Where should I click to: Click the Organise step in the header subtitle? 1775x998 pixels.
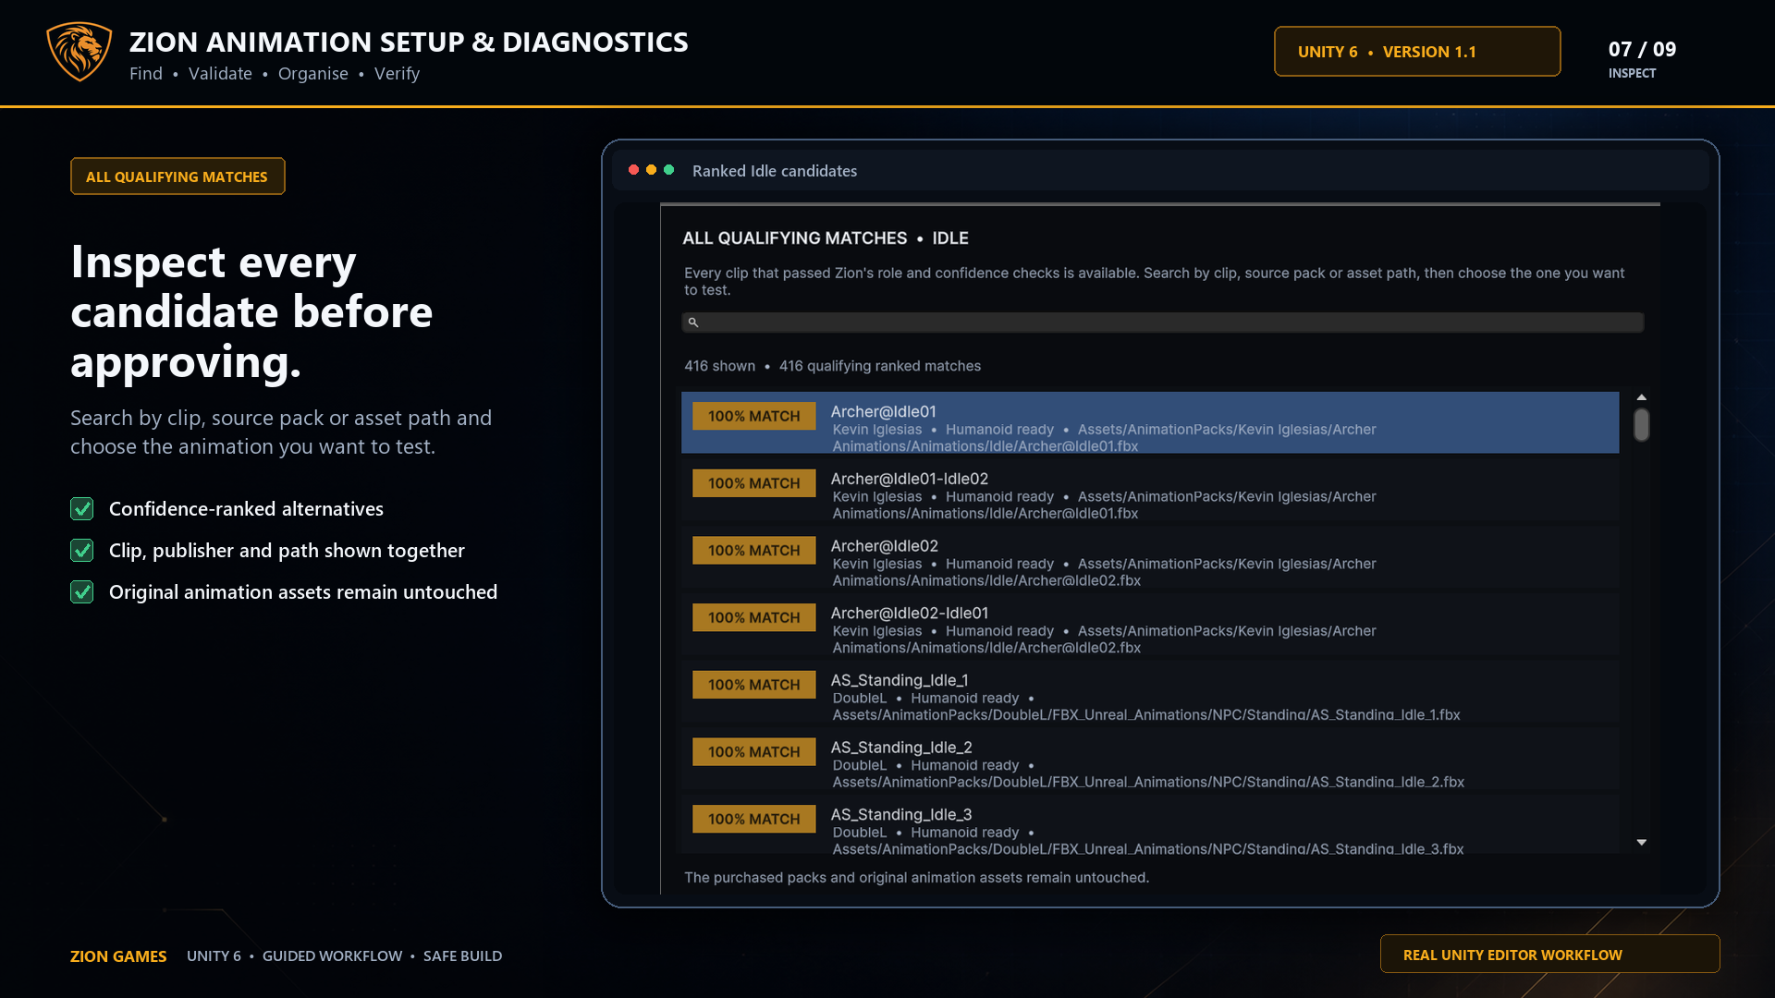pos(313,74)
